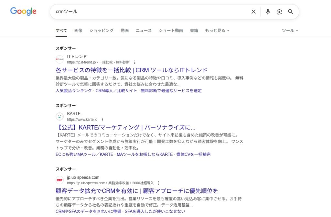Open the ツール dropdown menu
This screenshot has height=217, width=331.
(x=290, y=30)
